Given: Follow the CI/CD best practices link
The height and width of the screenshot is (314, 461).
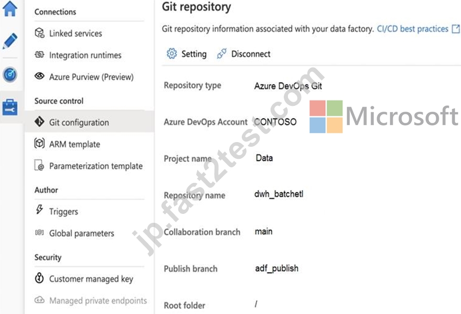Looking at the screenshot, I should tap(413, 29).
